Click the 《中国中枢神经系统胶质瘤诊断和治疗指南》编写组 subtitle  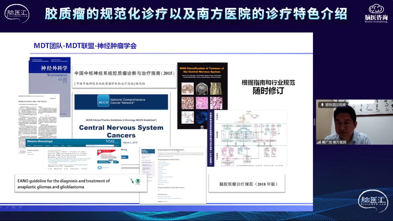tap(110, 83)
